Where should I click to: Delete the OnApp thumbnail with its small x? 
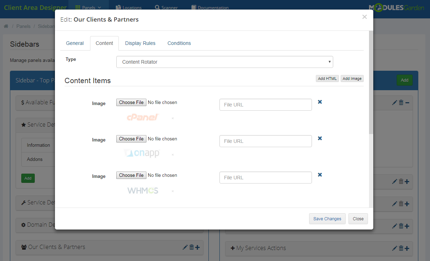[173, 155]
